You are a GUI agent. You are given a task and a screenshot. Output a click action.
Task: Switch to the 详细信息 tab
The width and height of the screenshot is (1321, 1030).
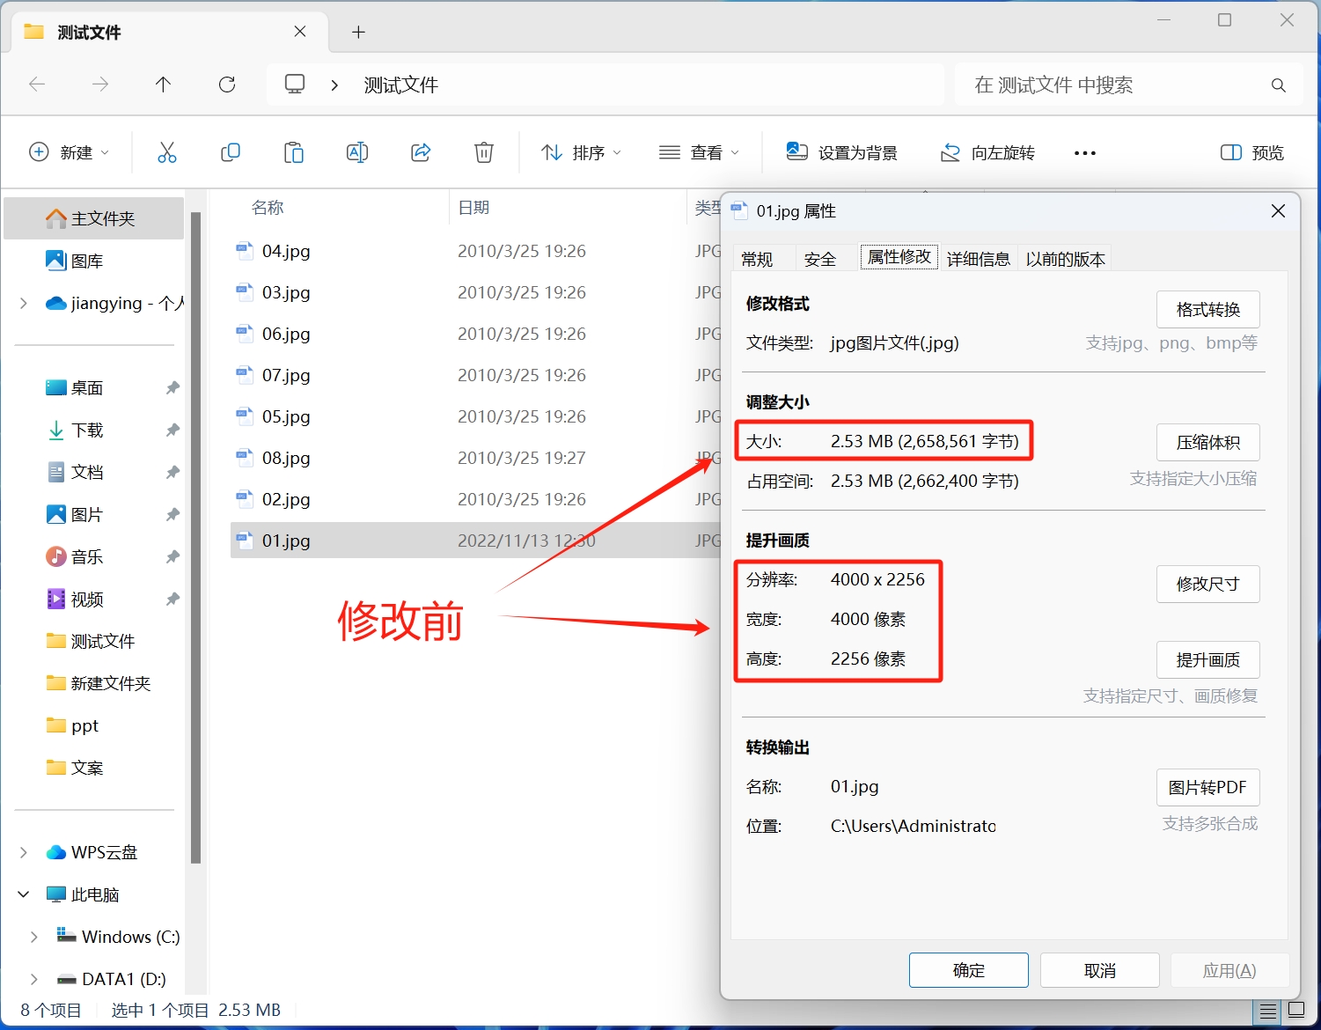979,257
